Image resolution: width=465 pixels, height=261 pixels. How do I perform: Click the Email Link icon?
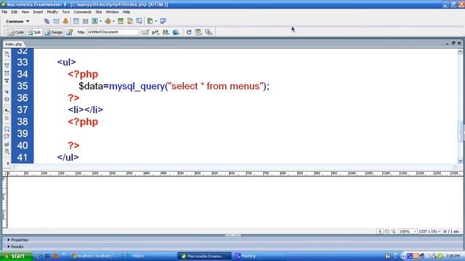tap(56, 21)
